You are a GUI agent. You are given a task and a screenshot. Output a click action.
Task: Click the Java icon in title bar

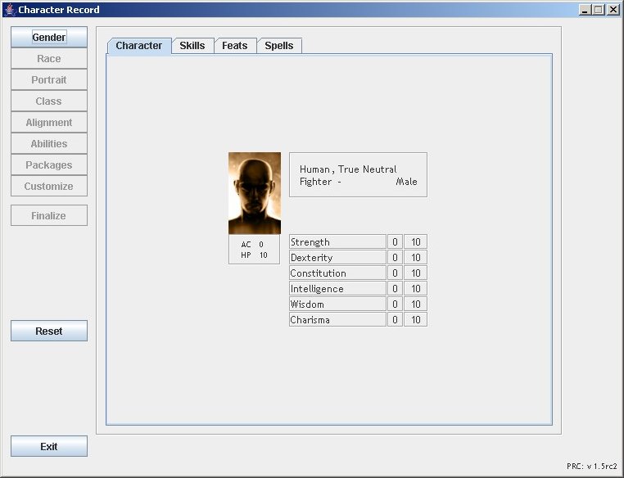pyautogui.click(x=10, y=10)
